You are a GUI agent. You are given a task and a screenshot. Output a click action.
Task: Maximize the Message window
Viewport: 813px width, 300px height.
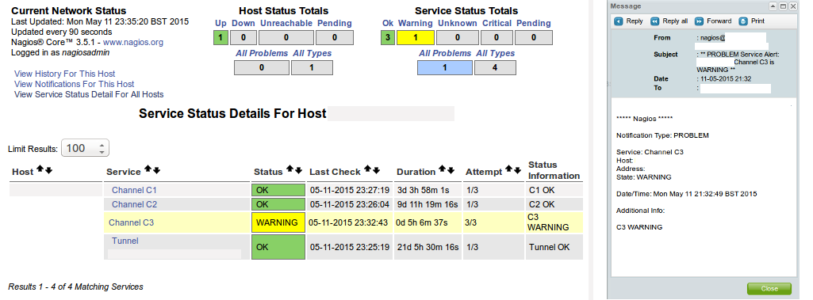tap(783, 6)
